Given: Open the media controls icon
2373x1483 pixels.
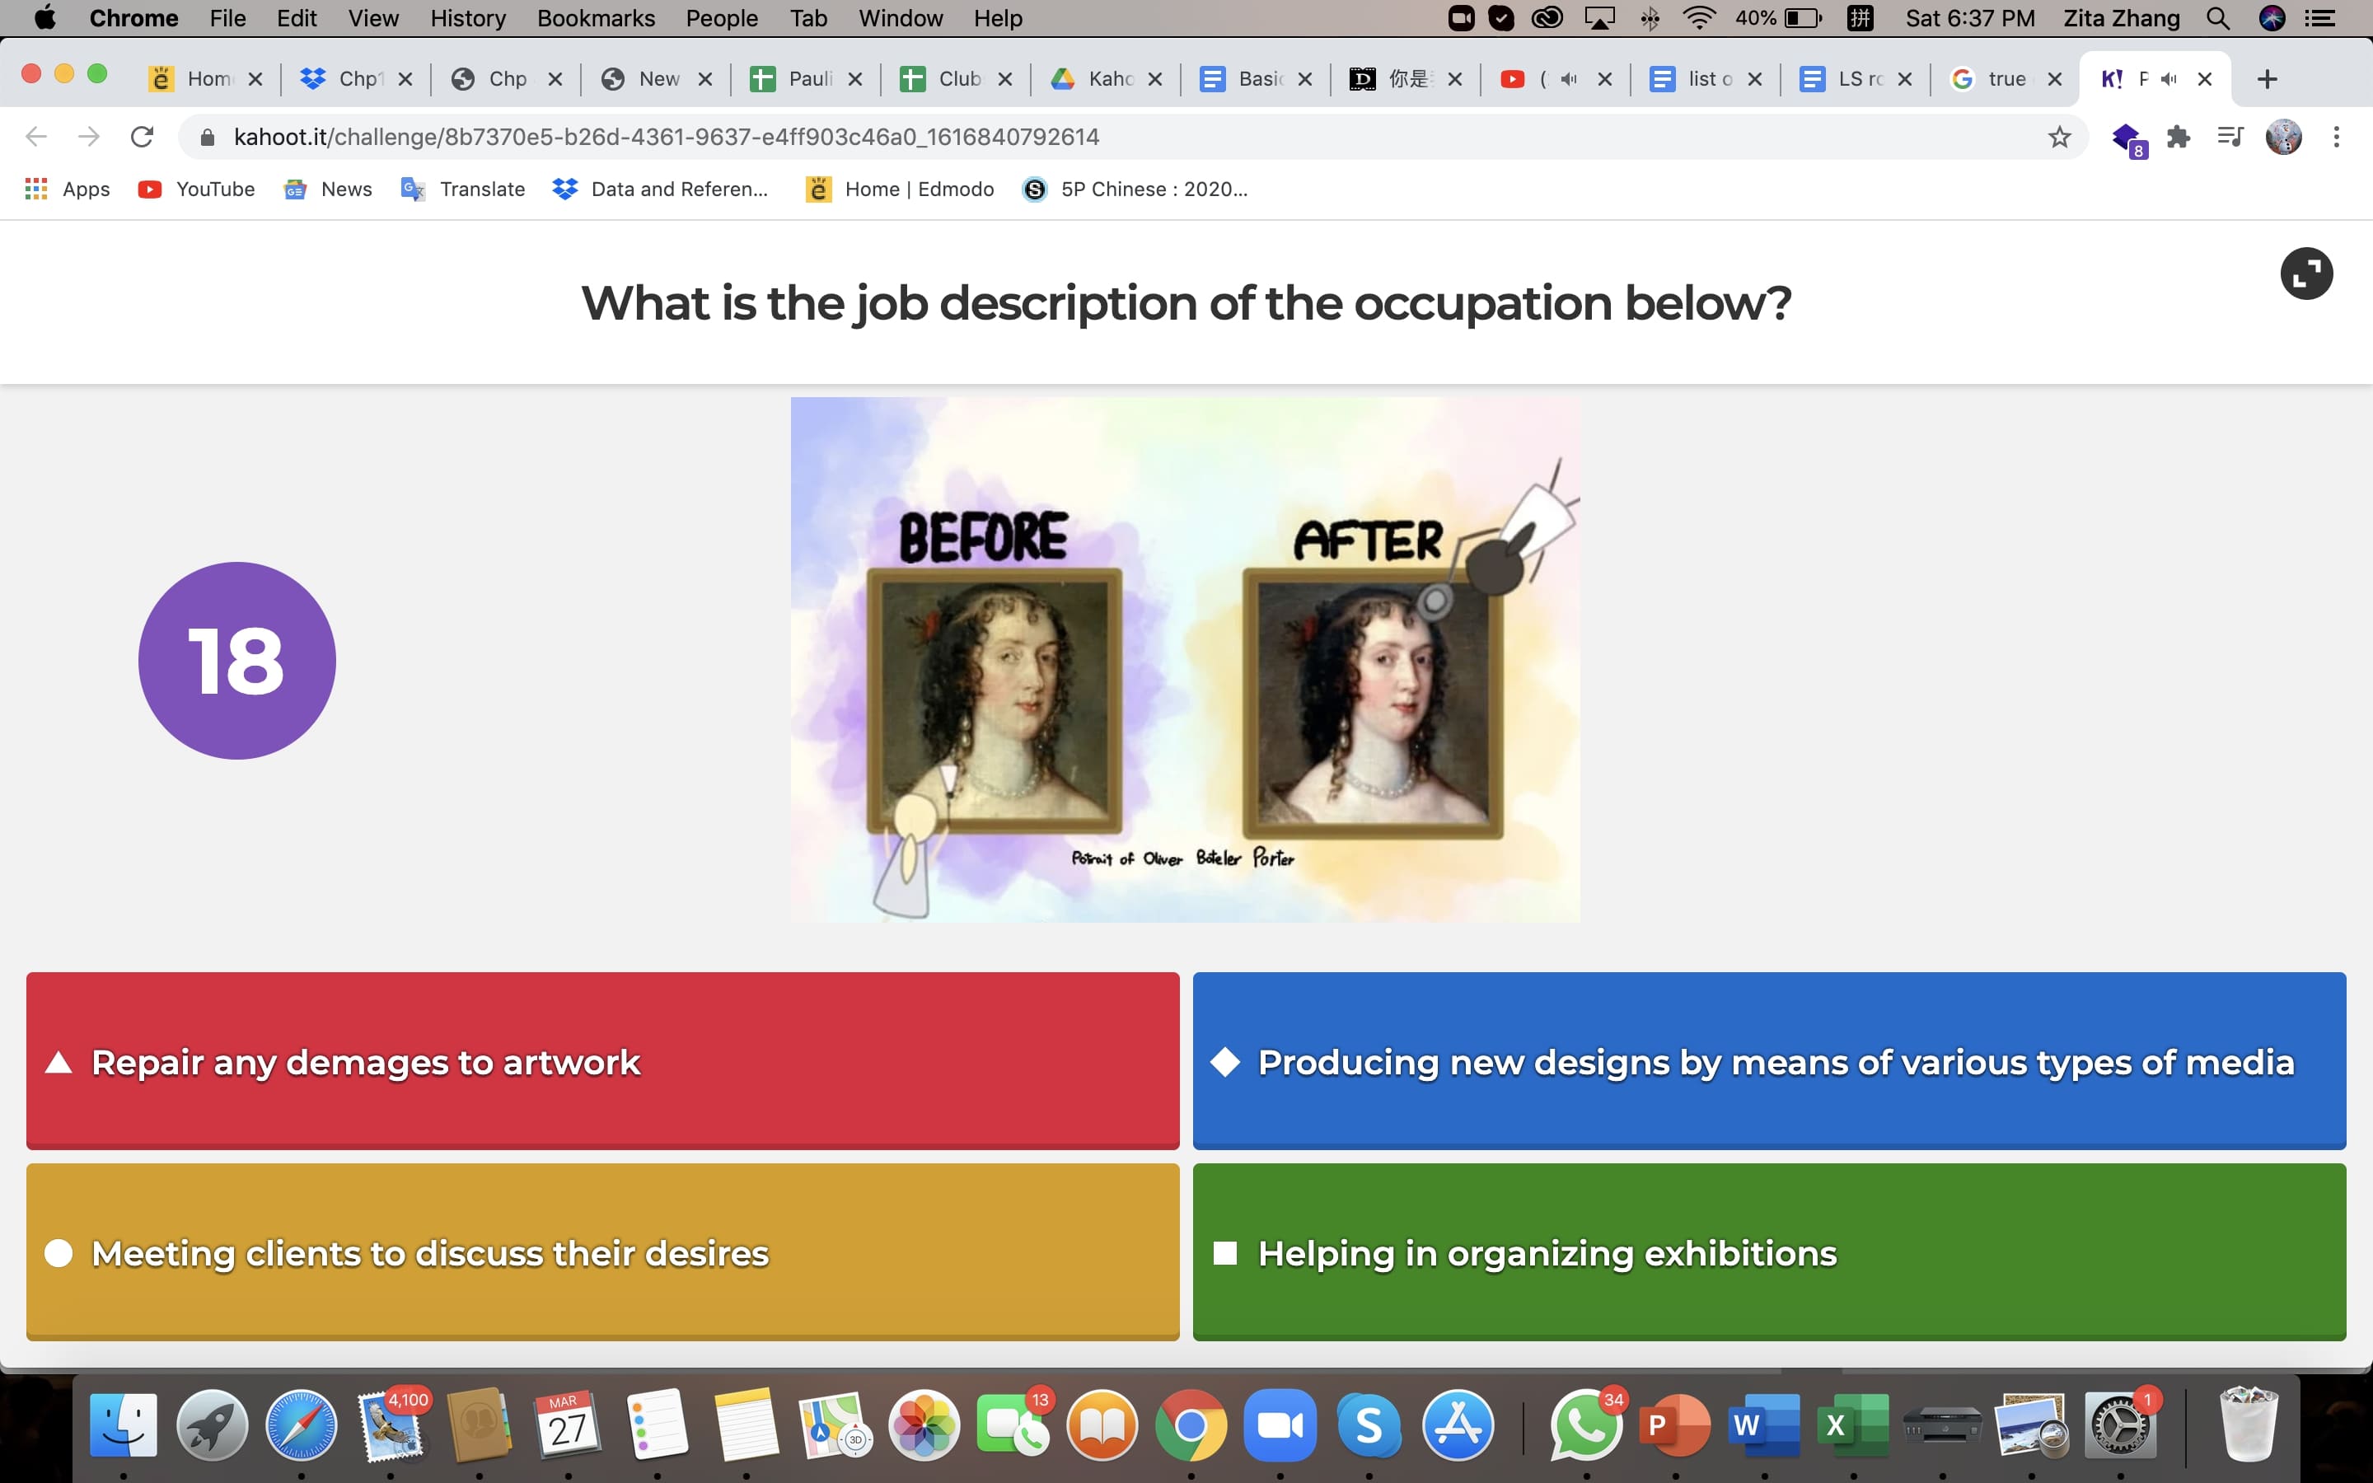Looking at the screenshot, I should pos(2230,136).
